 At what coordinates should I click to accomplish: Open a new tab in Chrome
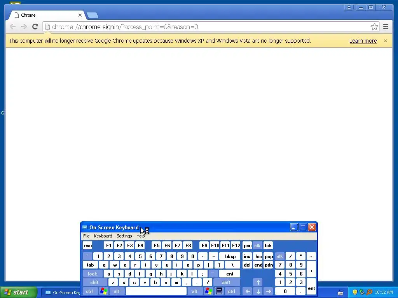pyautogui.click(x=93, y=15)
